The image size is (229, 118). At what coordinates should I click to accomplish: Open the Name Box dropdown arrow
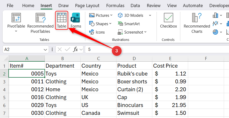tap(45, 50)
